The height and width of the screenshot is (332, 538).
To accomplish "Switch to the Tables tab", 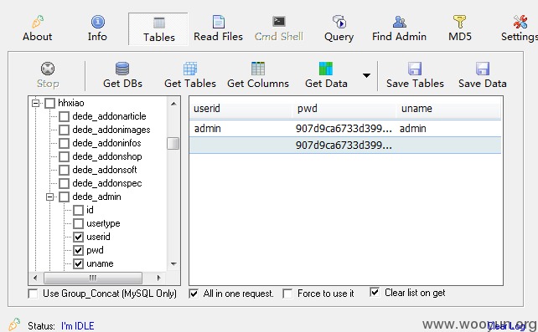I will click(x=158, y=29).
